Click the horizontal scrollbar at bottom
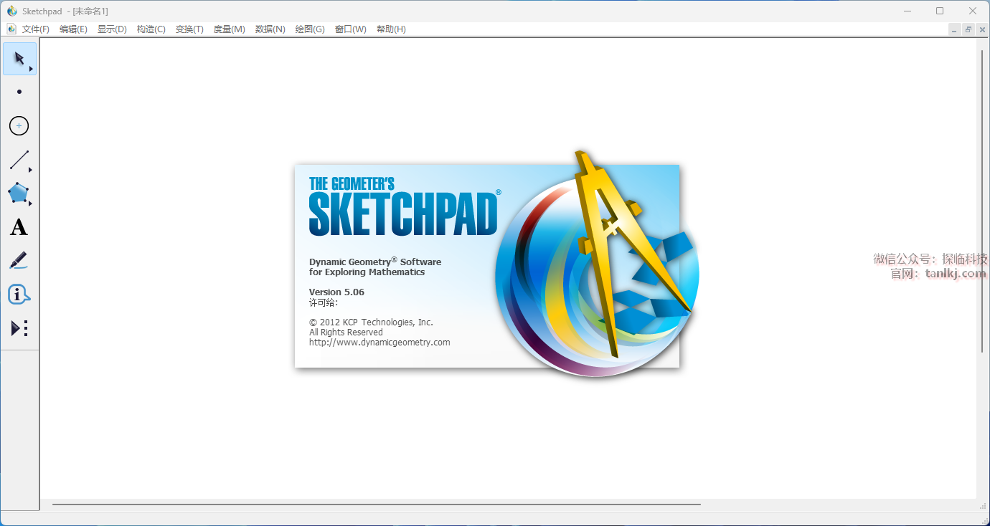Viewport: 990px width, 526px height. click(x=376, y=505)
